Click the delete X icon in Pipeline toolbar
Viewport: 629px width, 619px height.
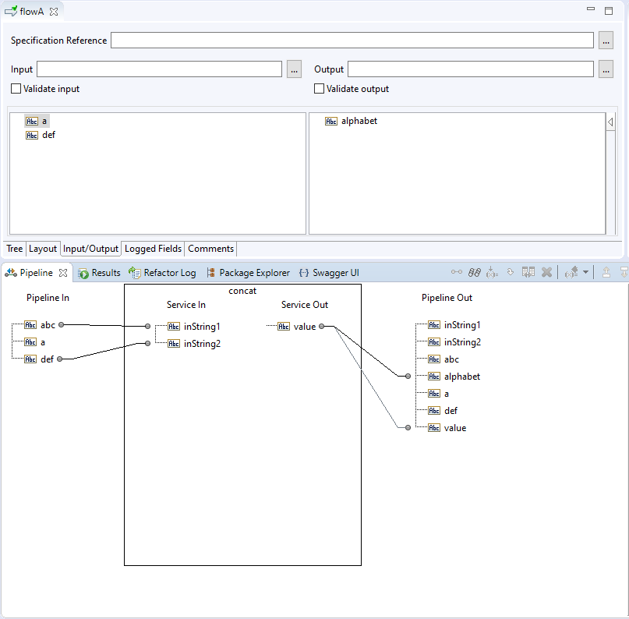click(x=547, y=273)
